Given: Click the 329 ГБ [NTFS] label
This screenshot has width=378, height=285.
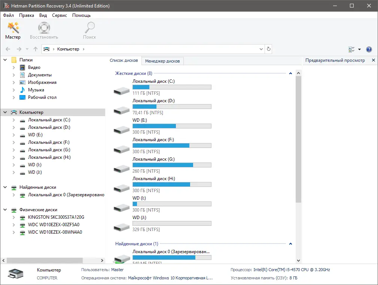Looking at the screenshot, I should [146, 230].
